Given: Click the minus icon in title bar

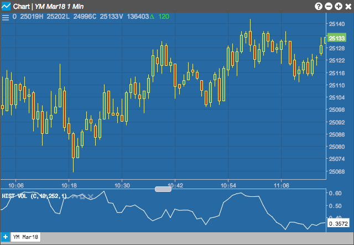Looking at the screenshot, I should click(x=329, y=6).
